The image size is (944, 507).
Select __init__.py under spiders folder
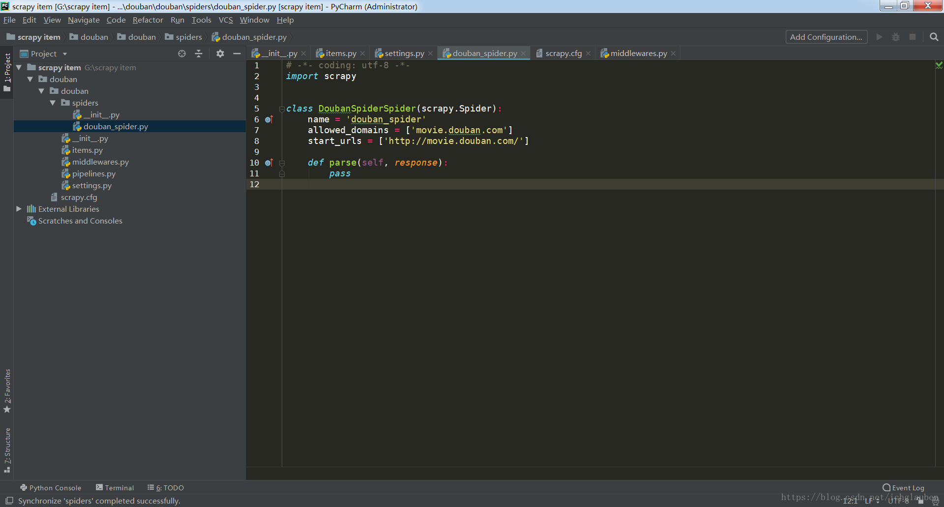click(x=130, y=114)
